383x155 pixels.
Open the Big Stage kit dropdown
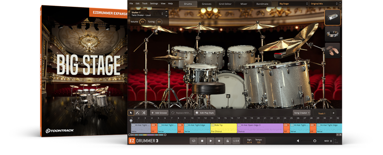pyautogui.click(x=293, y=4)
